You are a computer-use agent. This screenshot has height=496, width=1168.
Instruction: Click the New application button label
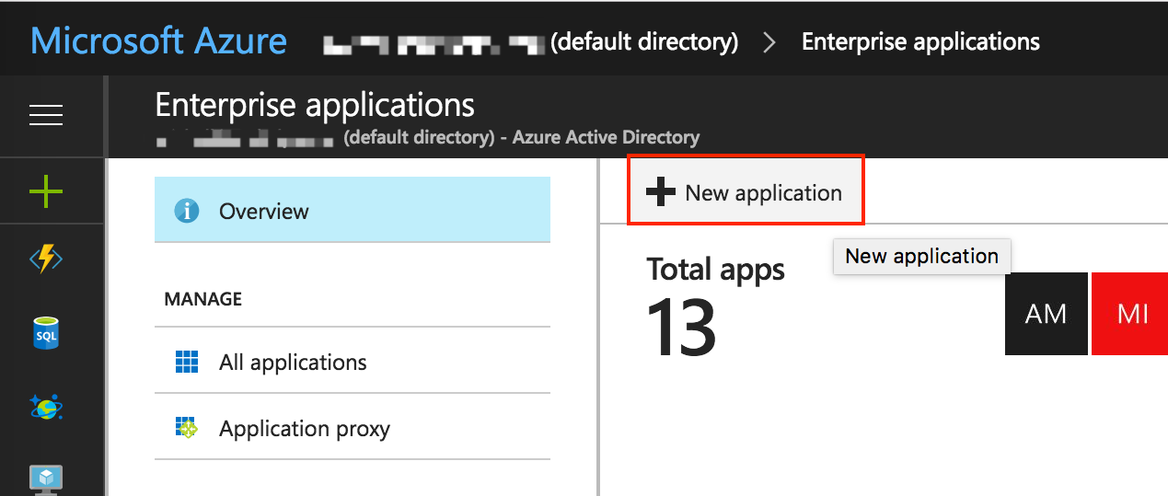(x=763, y=192)
